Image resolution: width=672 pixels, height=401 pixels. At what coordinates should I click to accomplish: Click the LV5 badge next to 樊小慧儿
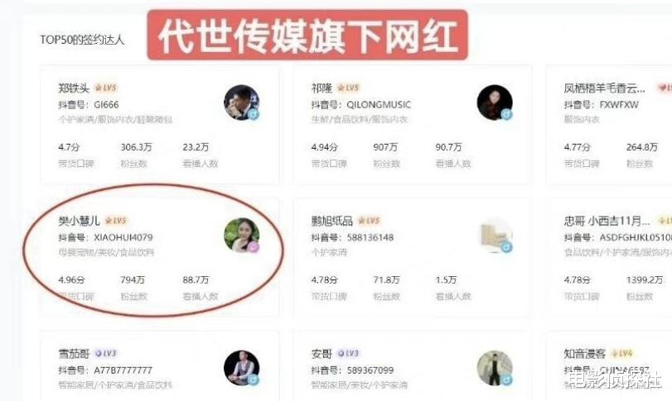(x=116, y=221)
